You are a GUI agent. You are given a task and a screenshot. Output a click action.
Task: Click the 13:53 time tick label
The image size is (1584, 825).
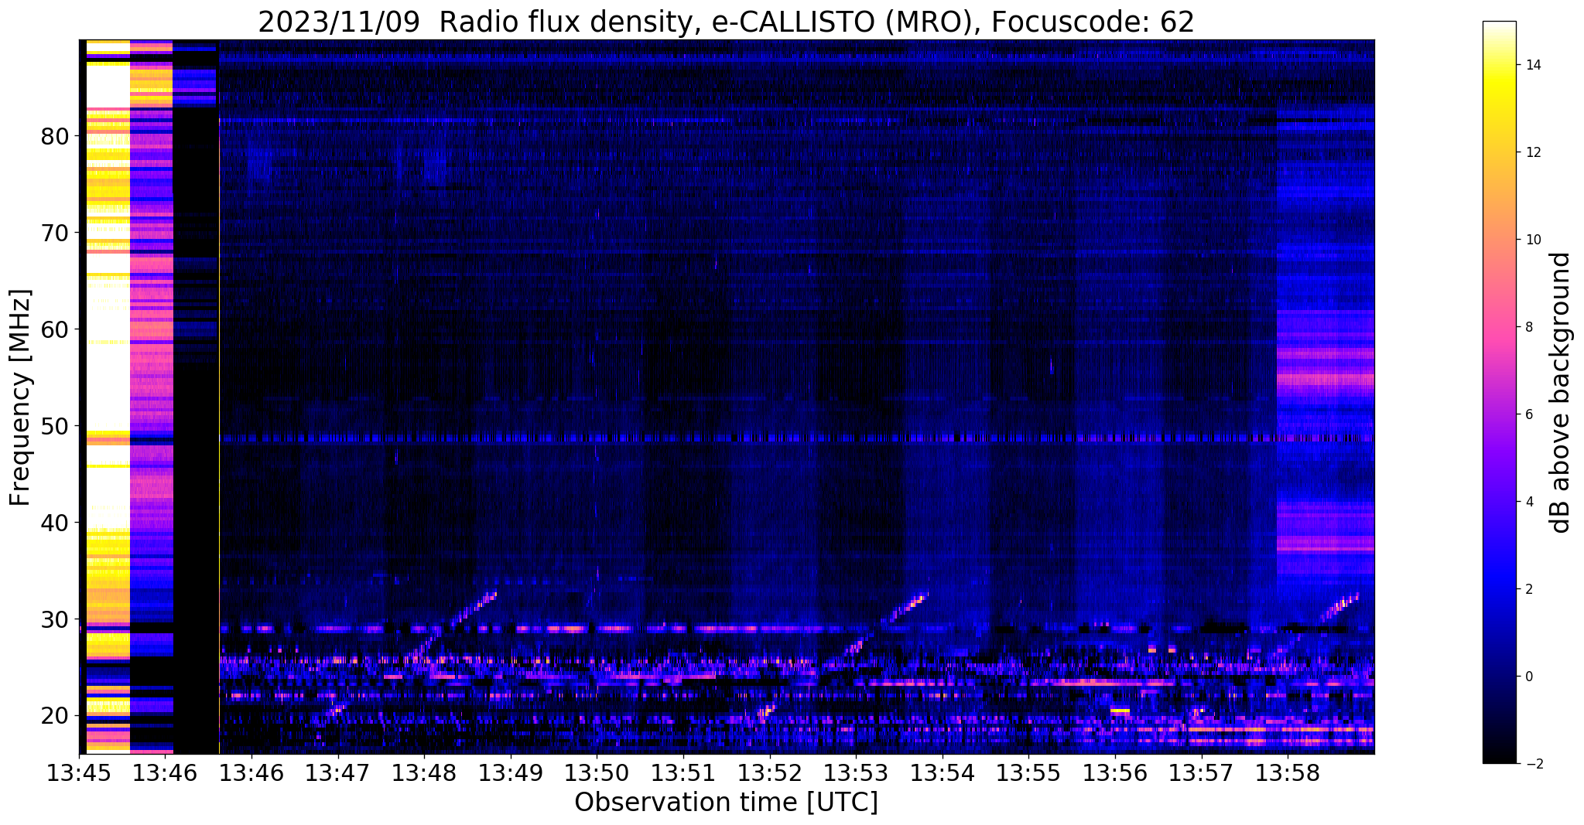pos(856,772)
